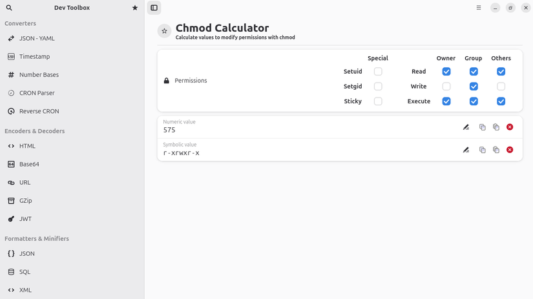Paste into the Symbolic value field
The width and height of the screenshot is (533, 299).
tap(496, 150)
